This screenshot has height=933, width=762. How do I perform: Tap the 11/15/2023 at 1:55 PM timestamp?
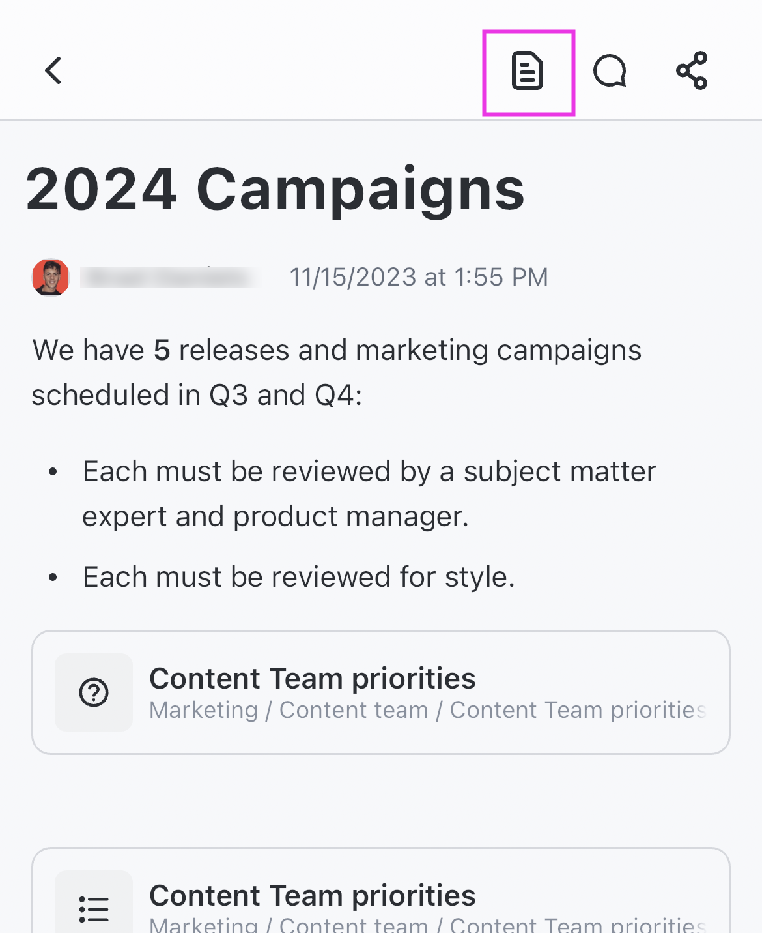pyautogui.click(x=419, y=277)
